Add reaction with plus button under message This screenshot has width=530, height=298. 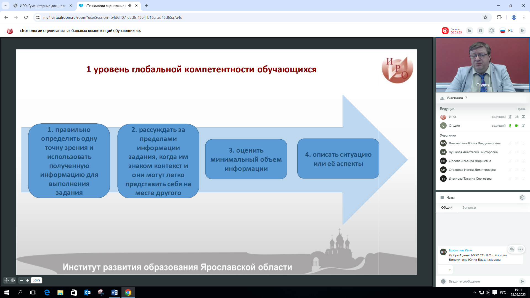click(450, 270)
